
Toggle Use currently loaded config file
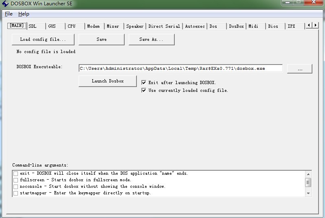(x=144, y=91)
